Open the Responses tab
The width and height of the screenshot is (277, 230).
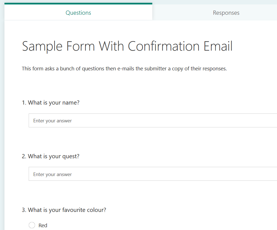(x=226, y=13)
